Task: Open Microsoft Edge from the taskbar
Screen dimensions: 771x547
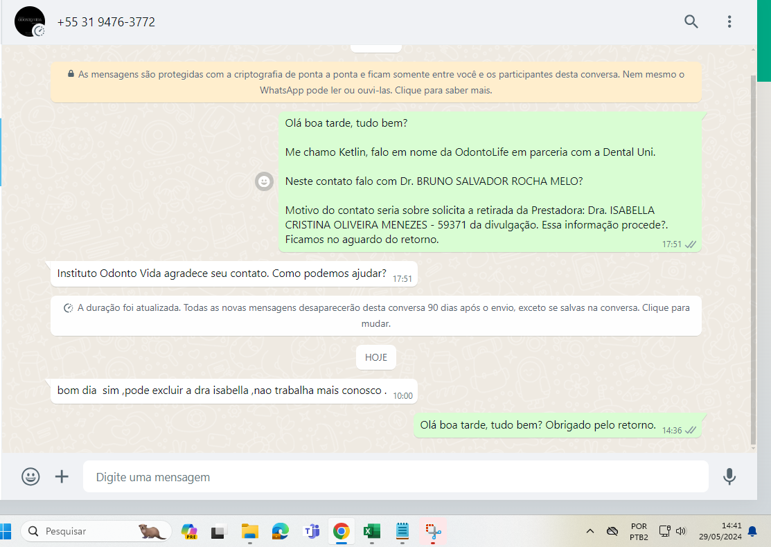Action: coord(281,531)
